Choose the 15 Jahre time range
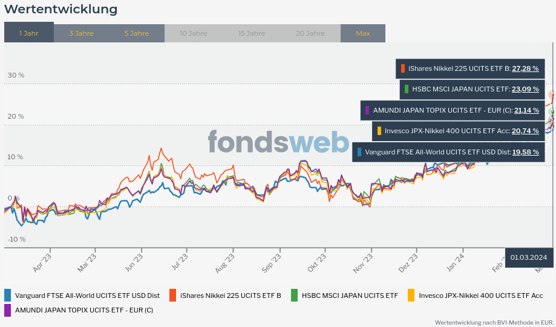The width and height of the screenshot is (556, 327). click(x=251, y=33)
